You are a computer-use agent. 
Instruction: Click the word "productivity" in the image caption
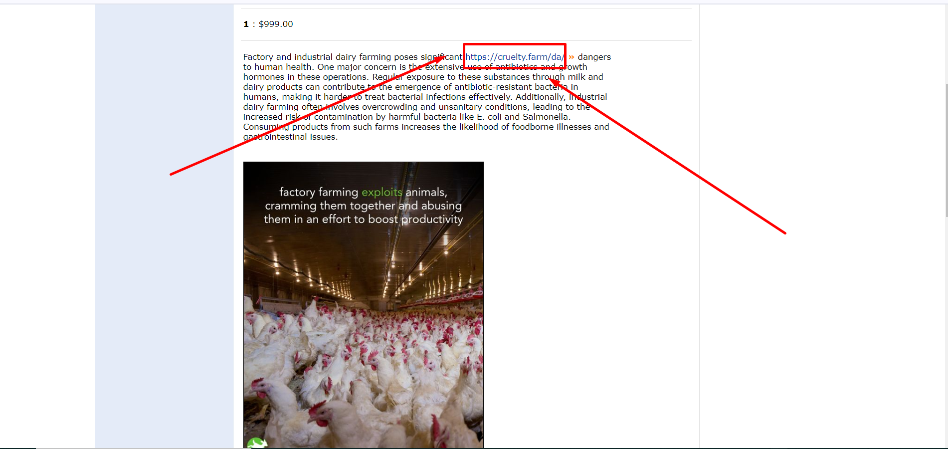click(432, 219)
